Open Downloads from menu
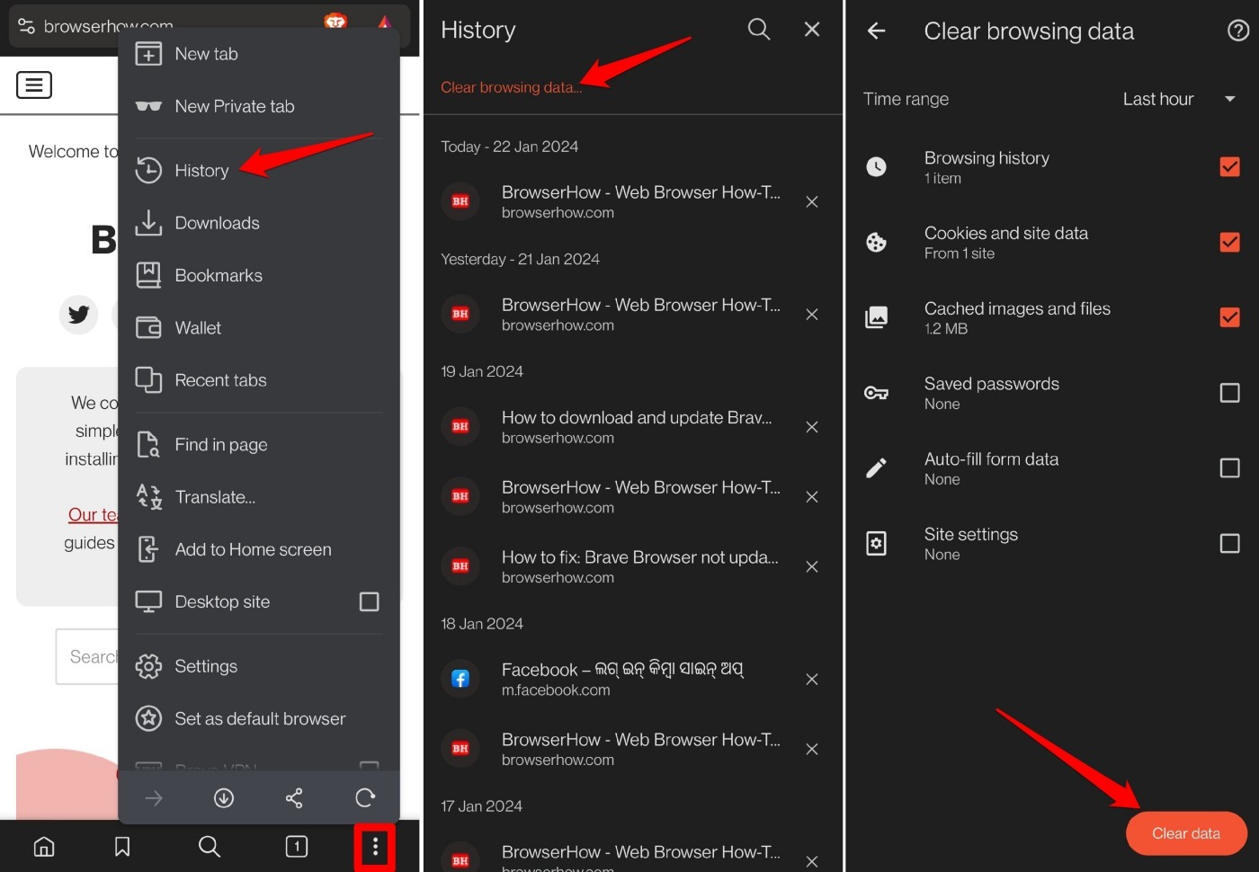 click(x=259, y=223)
